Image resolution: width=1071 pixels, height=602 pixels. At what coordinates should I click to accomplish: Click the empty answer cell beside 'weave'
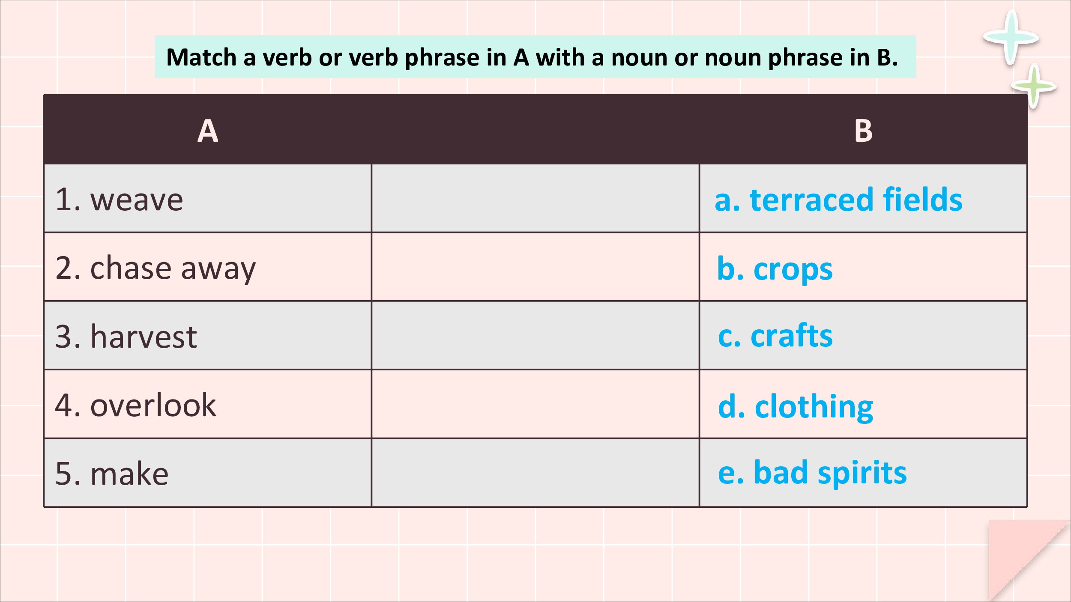535,198
